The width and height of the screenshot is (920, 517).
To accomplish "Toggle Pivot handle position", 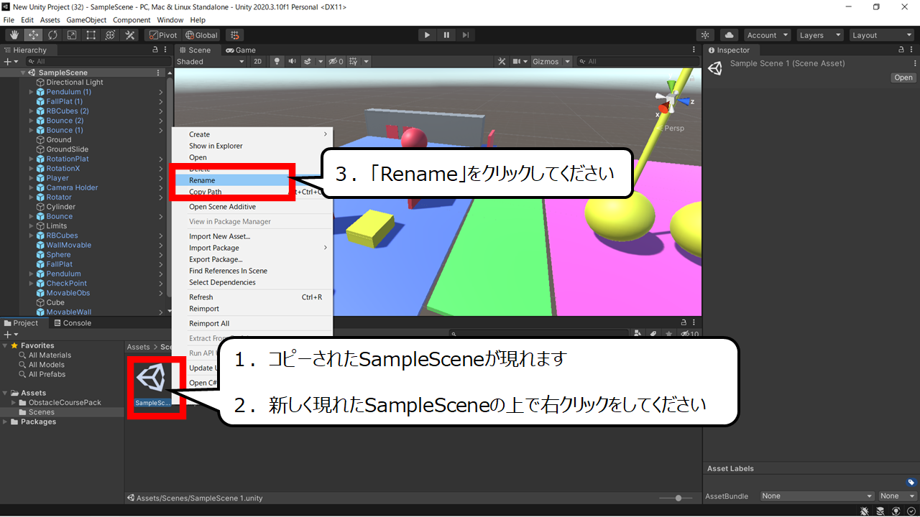I will pos(163,35).
